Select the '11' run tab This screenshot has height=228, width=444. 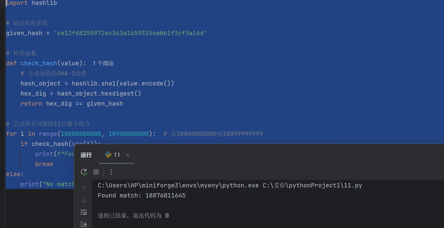tap(113, 155)
